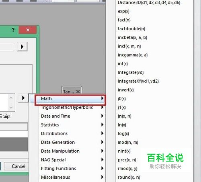Open the Statistics functions submenu
The image size is (201, 182).
click(72, 125)
